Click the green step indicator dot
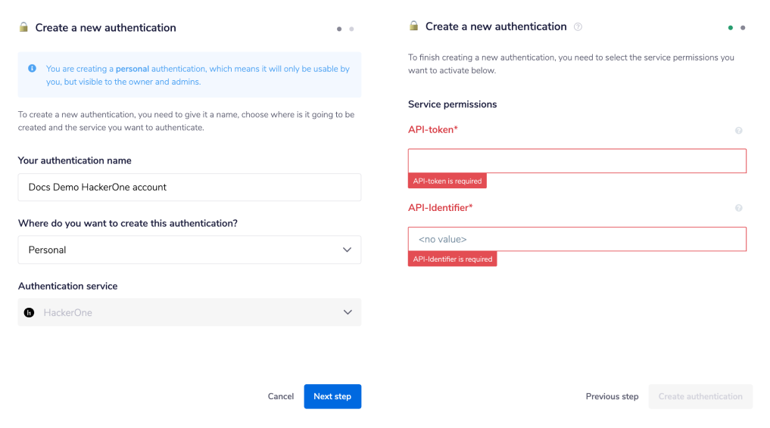770x428 pixels. 731,27
